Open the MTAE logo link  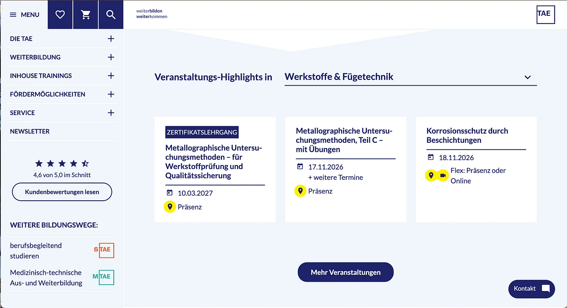(x=104, y=277)
